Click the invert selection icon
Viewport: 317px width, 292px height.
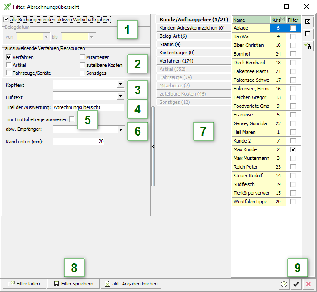(x=307, y=46)
